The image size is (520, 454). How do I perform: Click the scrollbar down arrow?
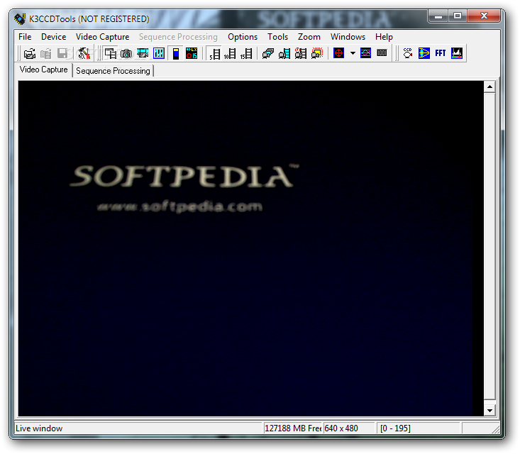[489, 411]
